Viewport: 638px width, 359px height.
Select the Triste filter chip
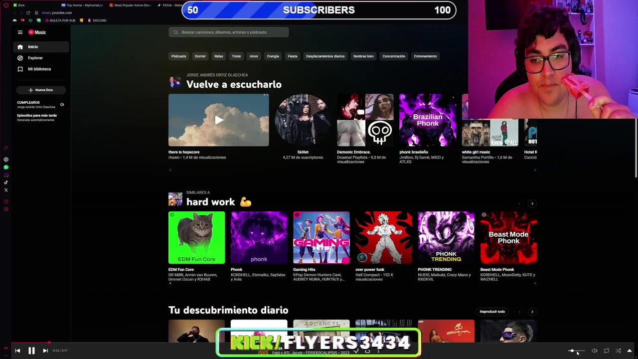[236, 56]
